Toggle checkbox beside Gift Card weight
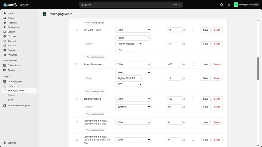Image resolution: width=262 pixels, height=147 pixels. [193, 30]
